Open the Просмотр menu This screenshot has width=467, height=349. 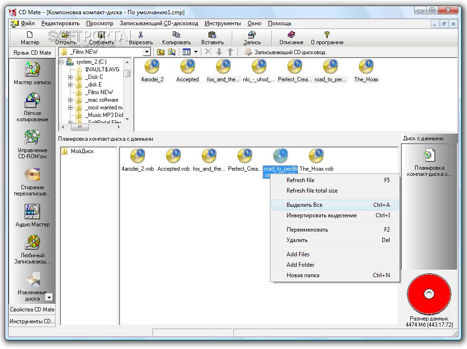(99, 23)
